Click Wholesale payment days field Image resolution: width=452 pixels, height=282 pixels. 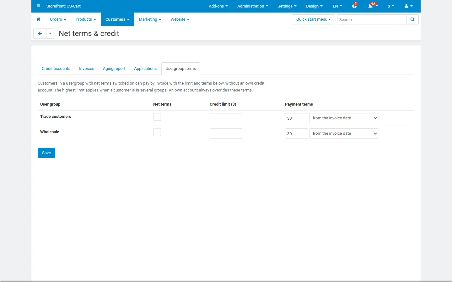(296, 133)
